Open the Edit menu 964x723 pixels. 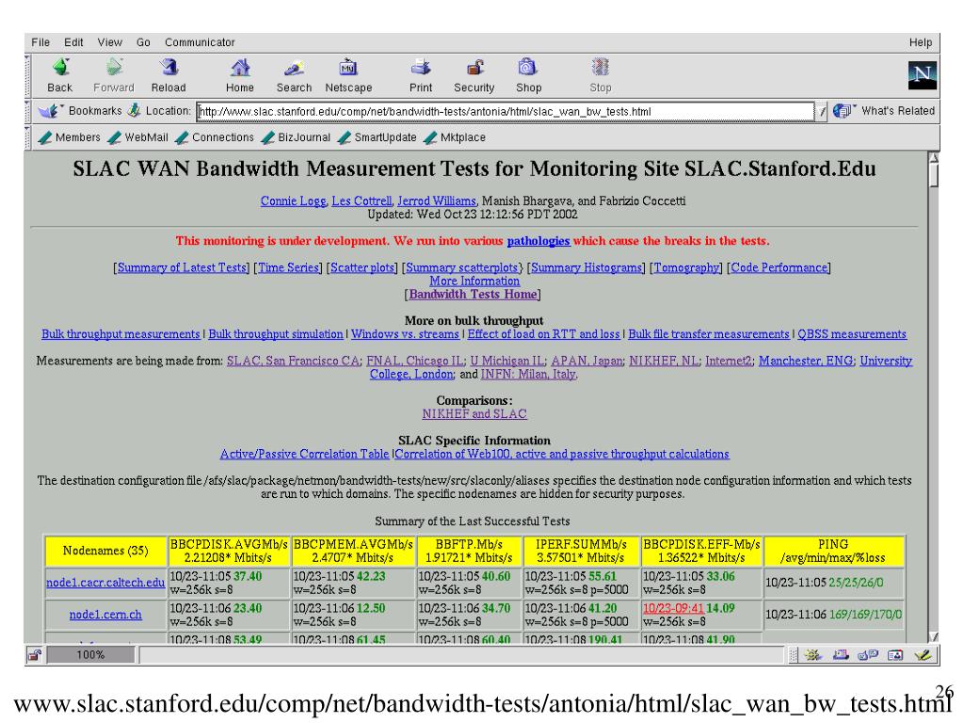point(73,42)
